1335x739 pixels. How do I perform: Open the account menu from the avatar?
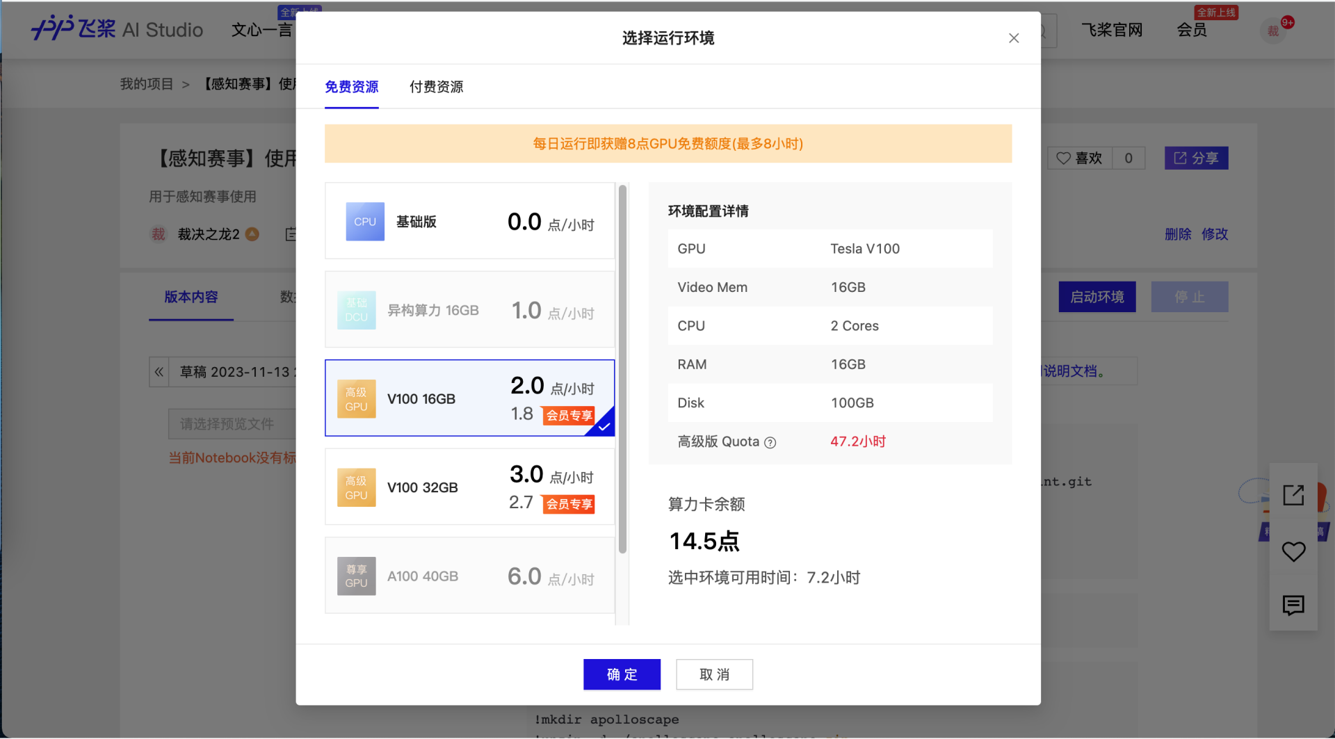[x=1274, y=31]
